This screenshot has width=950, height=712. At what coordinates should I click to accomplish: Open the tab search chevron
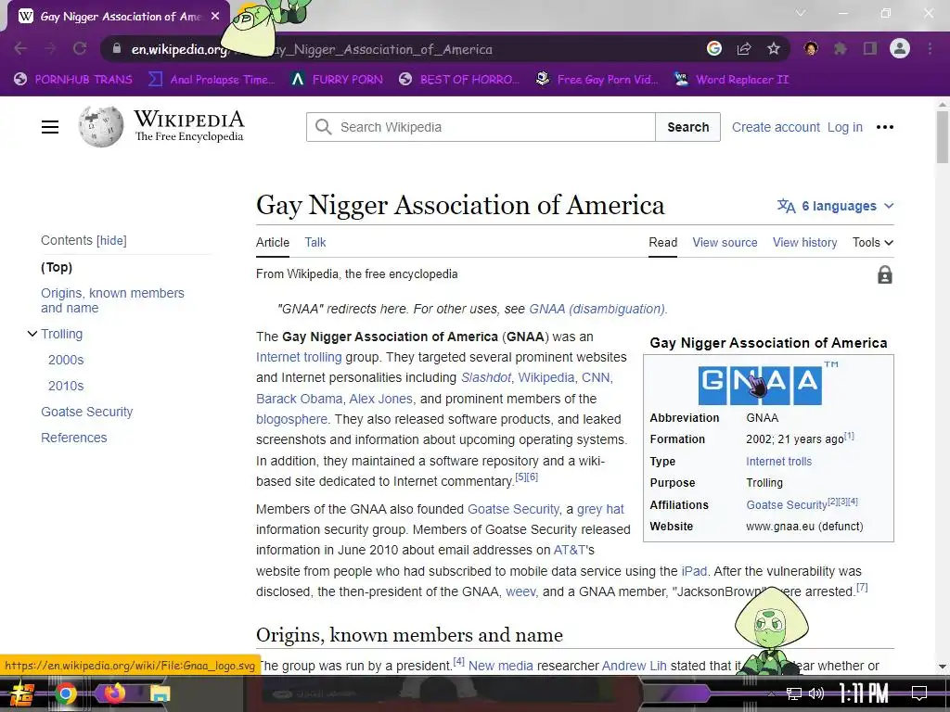(x=801, y=13)
